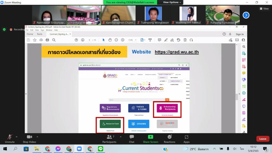Open the Participants panel

click(x=109, y=139)
